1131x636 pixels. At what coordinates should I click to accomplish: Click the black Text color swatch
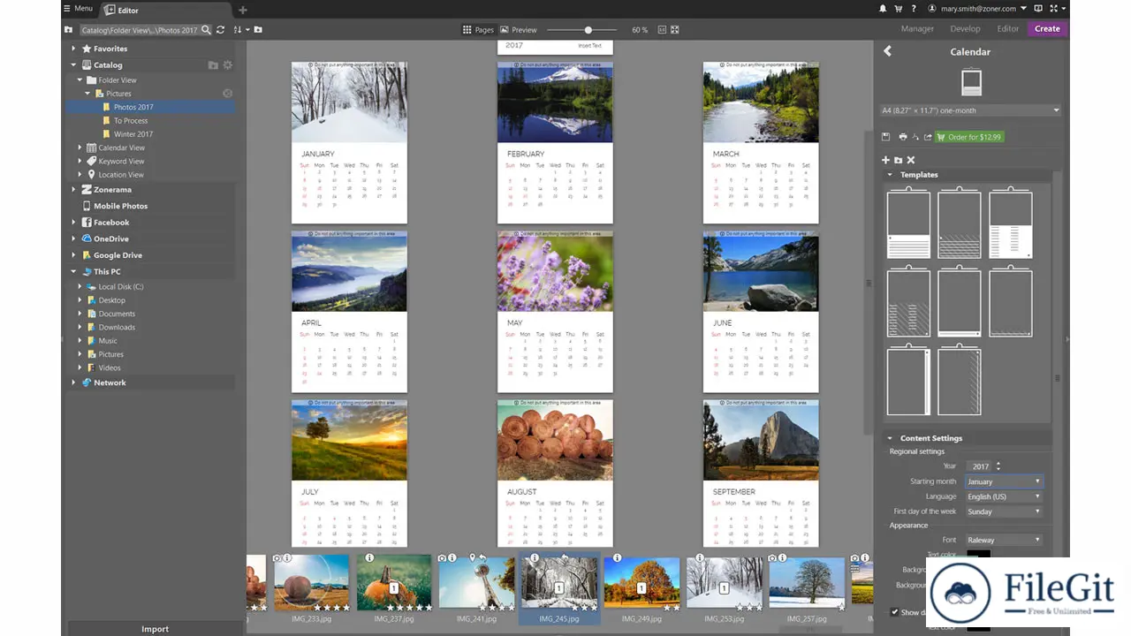click(978, 555)
